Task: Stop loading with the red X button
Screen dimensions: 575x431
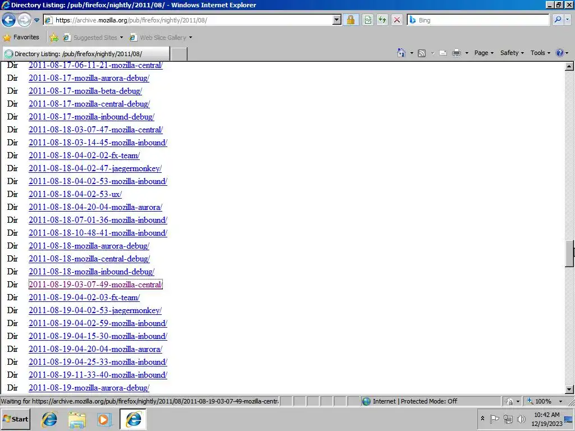Action: pyautogui.click(x=397, y=20)
